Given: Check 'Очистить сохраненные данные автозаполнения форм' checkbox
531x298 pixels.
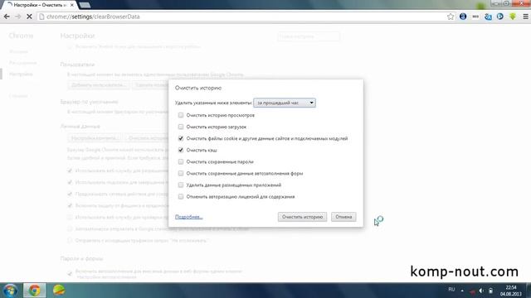Looking at the screenshot, I should [x=181, y=173].
